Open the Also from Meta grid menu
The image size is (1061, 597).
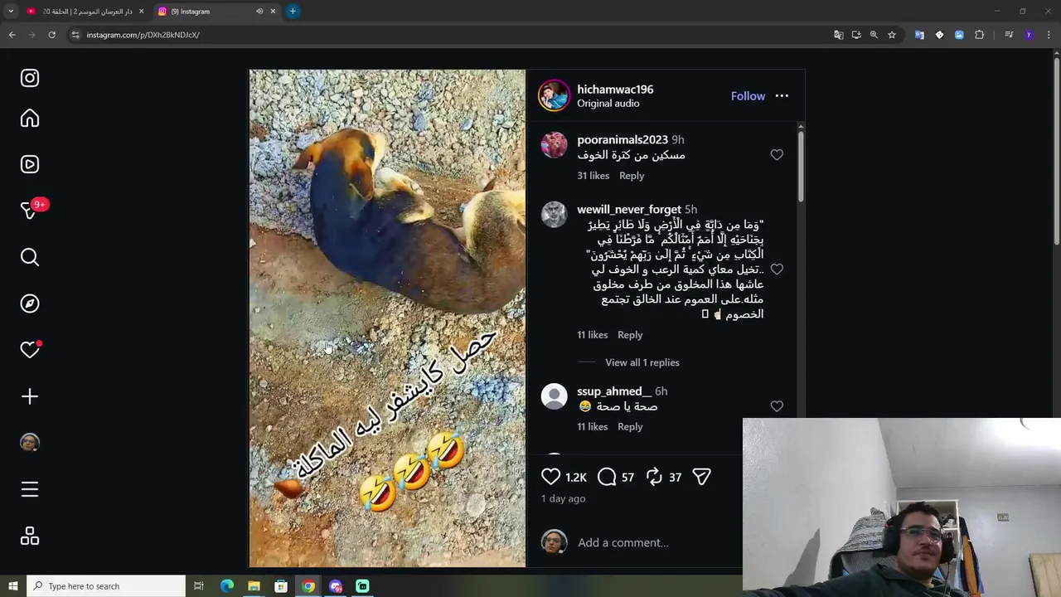pyautogui.click(x=30, y=536)
